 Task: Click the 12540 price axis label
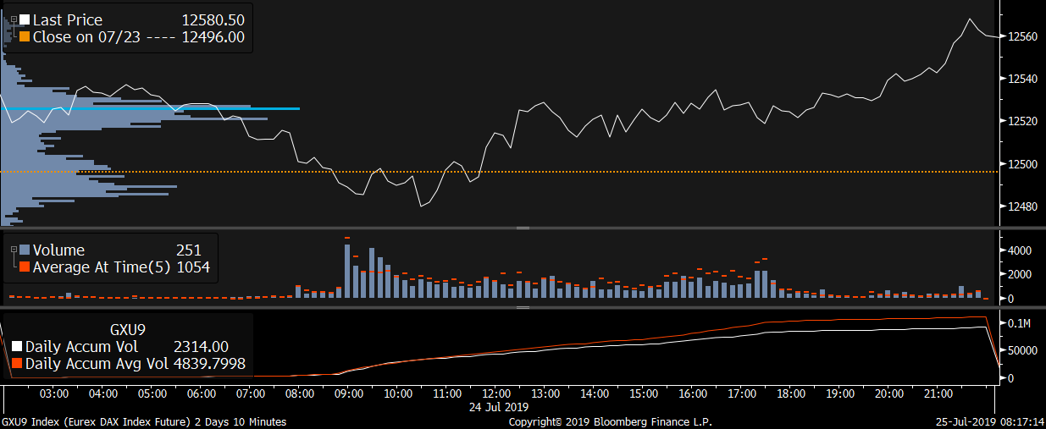click(x=1021, y=79)
